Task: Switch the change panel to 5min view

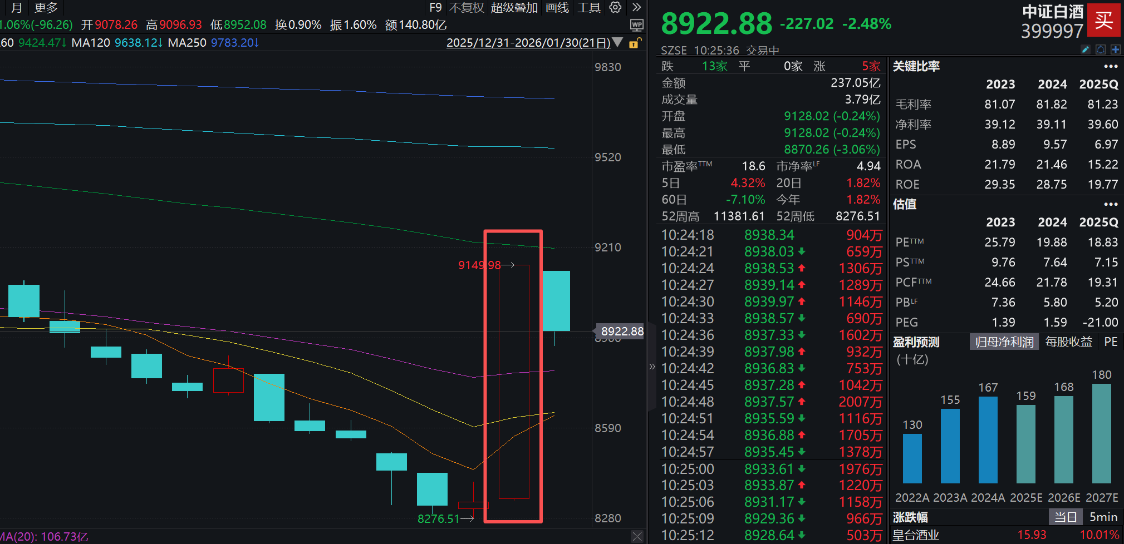Action: coord(1105,517)
